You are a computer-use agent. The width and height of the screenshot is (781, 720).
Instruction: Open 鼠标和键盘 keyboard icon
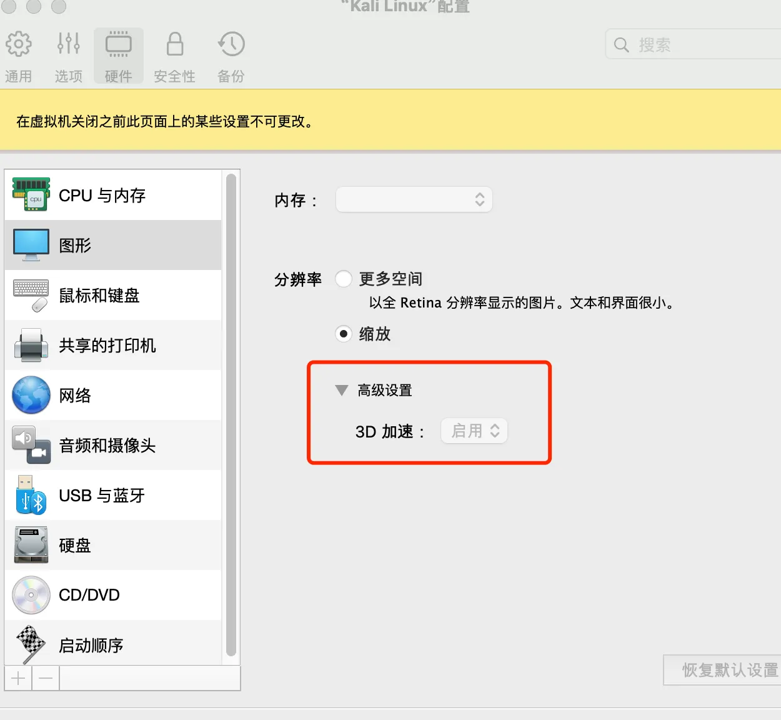(x=31, y=295)
